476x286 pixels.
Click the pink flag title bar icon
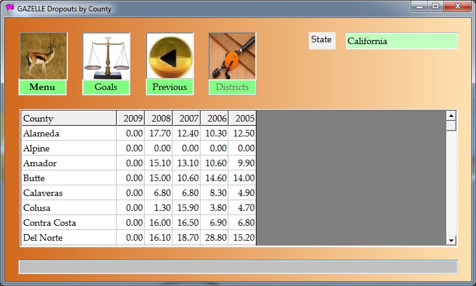pos(10,8)
